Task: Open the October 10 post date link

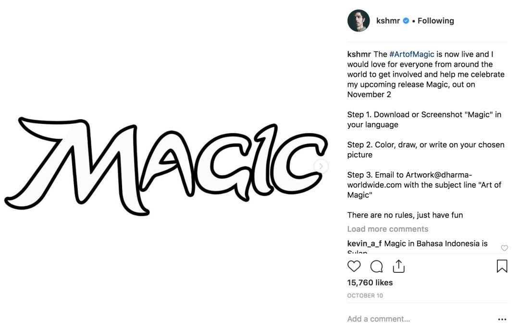Action: 365,295
